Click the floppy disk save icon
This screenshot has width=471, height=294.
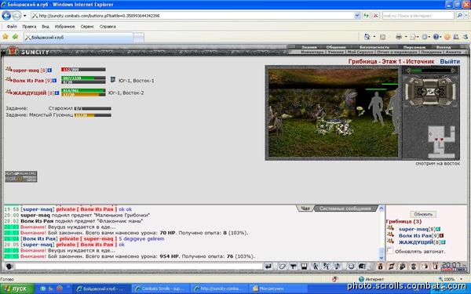click(x=305, y=266)
